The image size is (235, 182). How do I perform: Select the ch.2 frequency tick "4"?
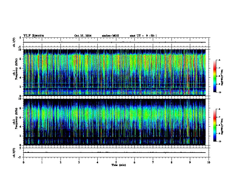(21, 127)
